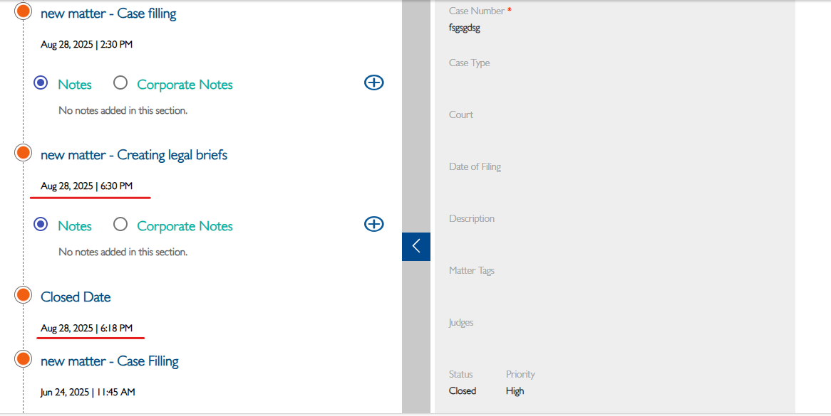Click orange marker for the Jun 24 Case Filling
This screenshot has width=831, height=416.
23,359
